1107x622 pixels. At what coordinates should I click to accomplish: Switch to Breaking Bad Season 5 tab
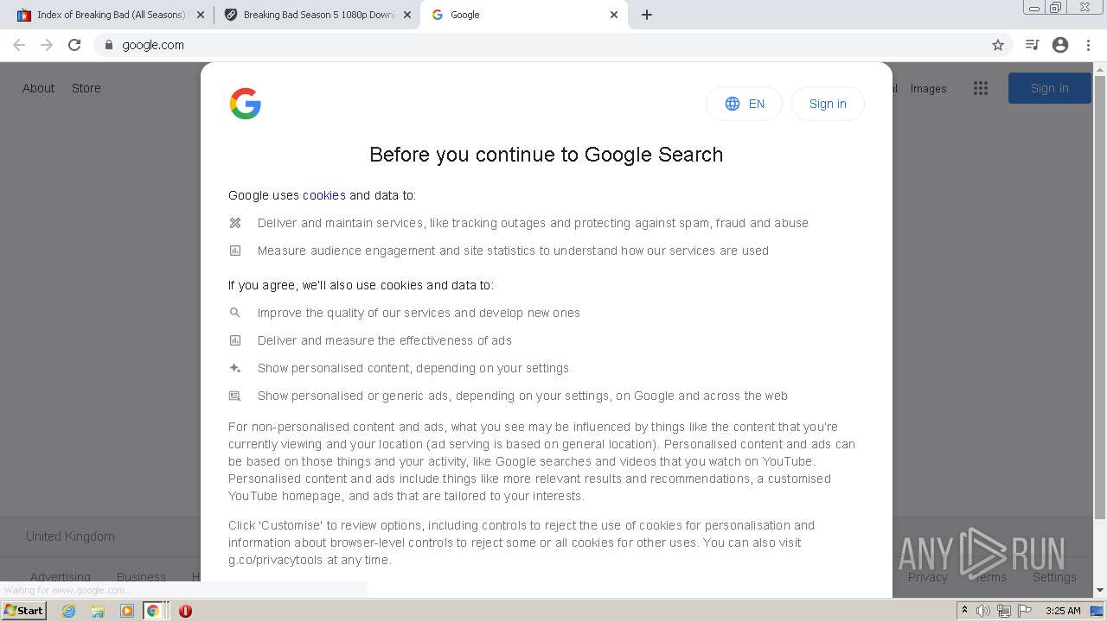pos(311,15)
